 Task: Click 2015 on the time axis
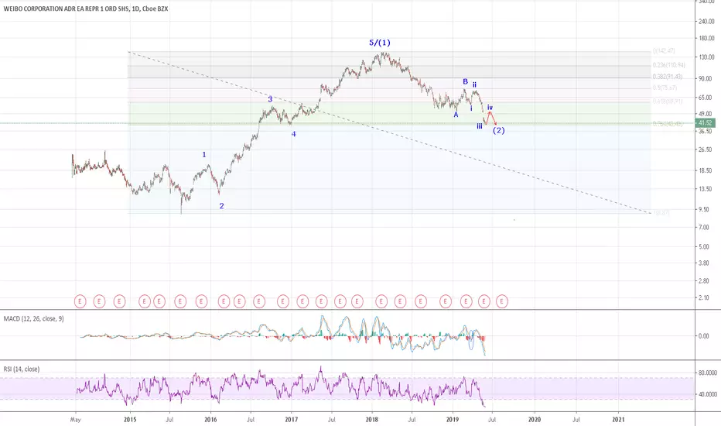click(130, 420)
